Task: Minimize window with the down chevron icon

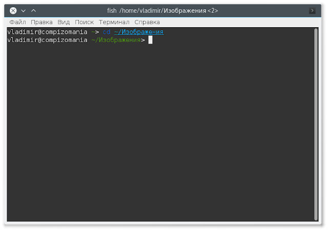Action: [24, 11]
